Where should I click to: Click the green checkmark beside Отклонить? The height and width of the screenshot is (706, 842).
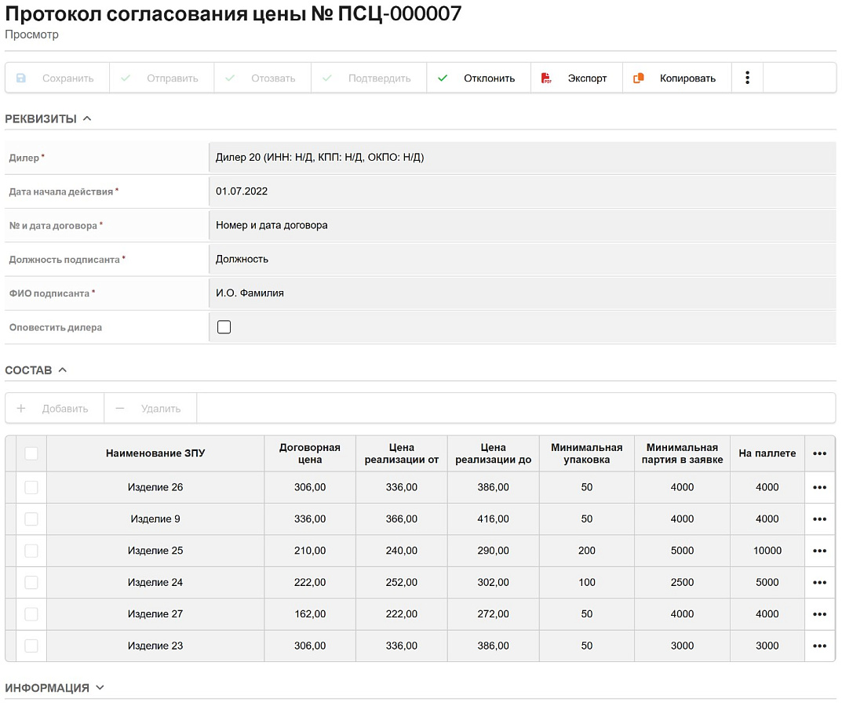[443, 78]
